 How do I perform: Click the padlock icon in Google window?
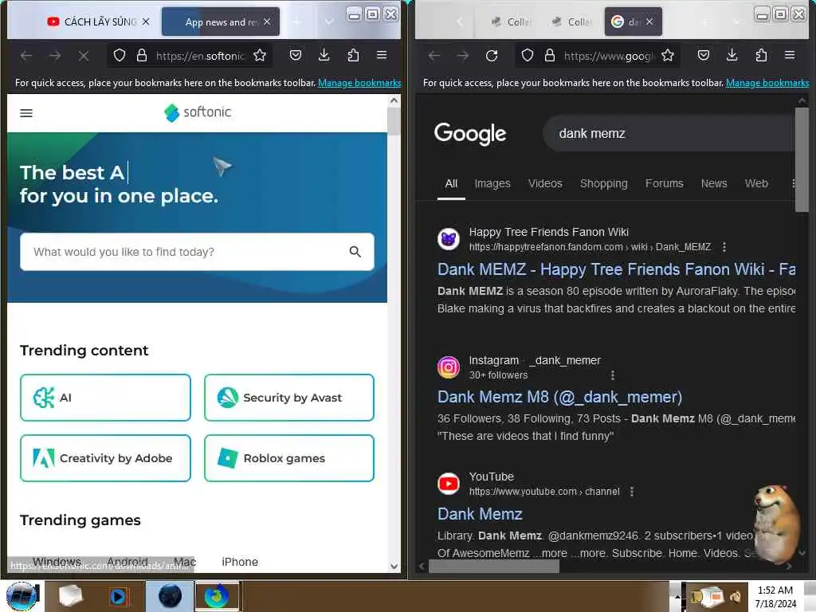[x=550, y=55]
